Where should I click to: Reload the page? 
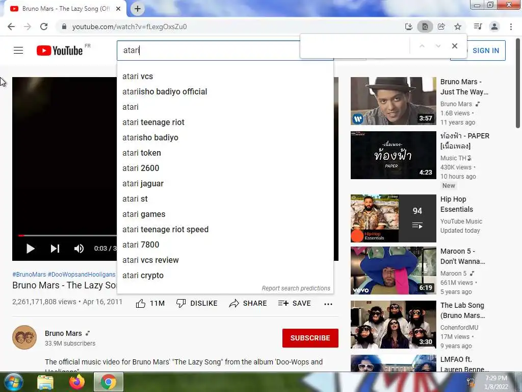tap(44, 27)
